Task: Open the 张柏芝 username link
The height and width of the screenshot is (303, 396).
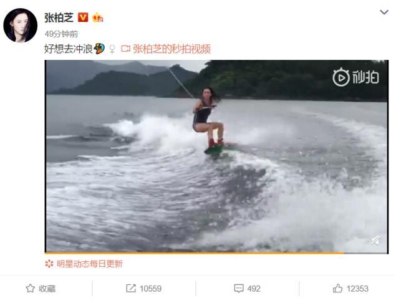Action: pyautogui.click(x=59, y=17)
